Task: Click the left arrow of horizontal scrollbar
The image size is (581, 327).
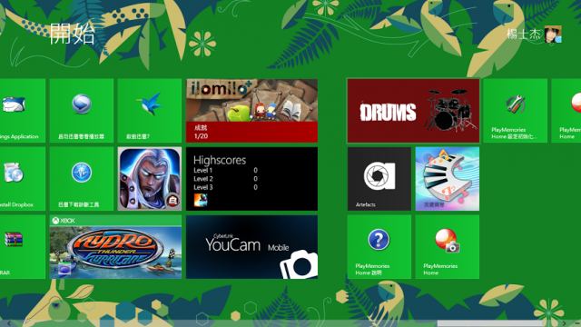Action: click(9, 323)
